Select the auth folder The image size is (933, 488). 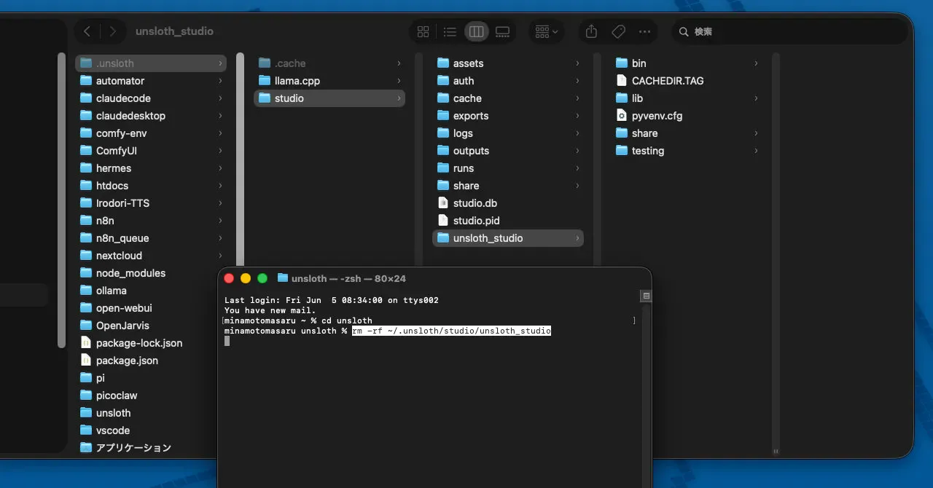(x=508, y=81)
